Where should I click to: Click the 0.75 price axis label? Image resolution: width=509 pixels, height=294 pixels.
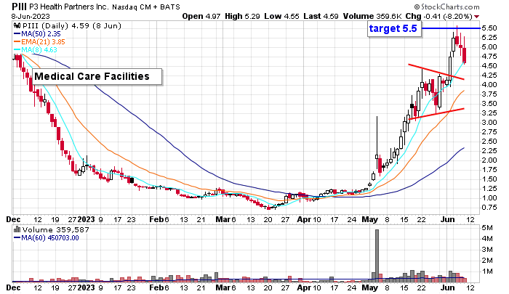click(x=489, y=208)
